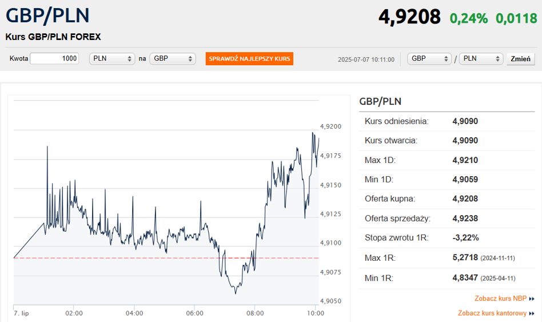
Task: Click the 04:00 label on chart time axis
Action: [134, 313]
